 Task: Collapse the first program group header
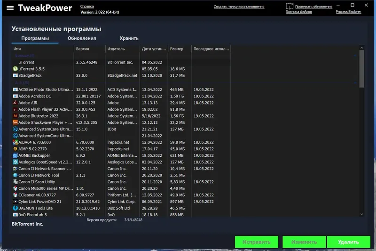(x=355, y=56)
